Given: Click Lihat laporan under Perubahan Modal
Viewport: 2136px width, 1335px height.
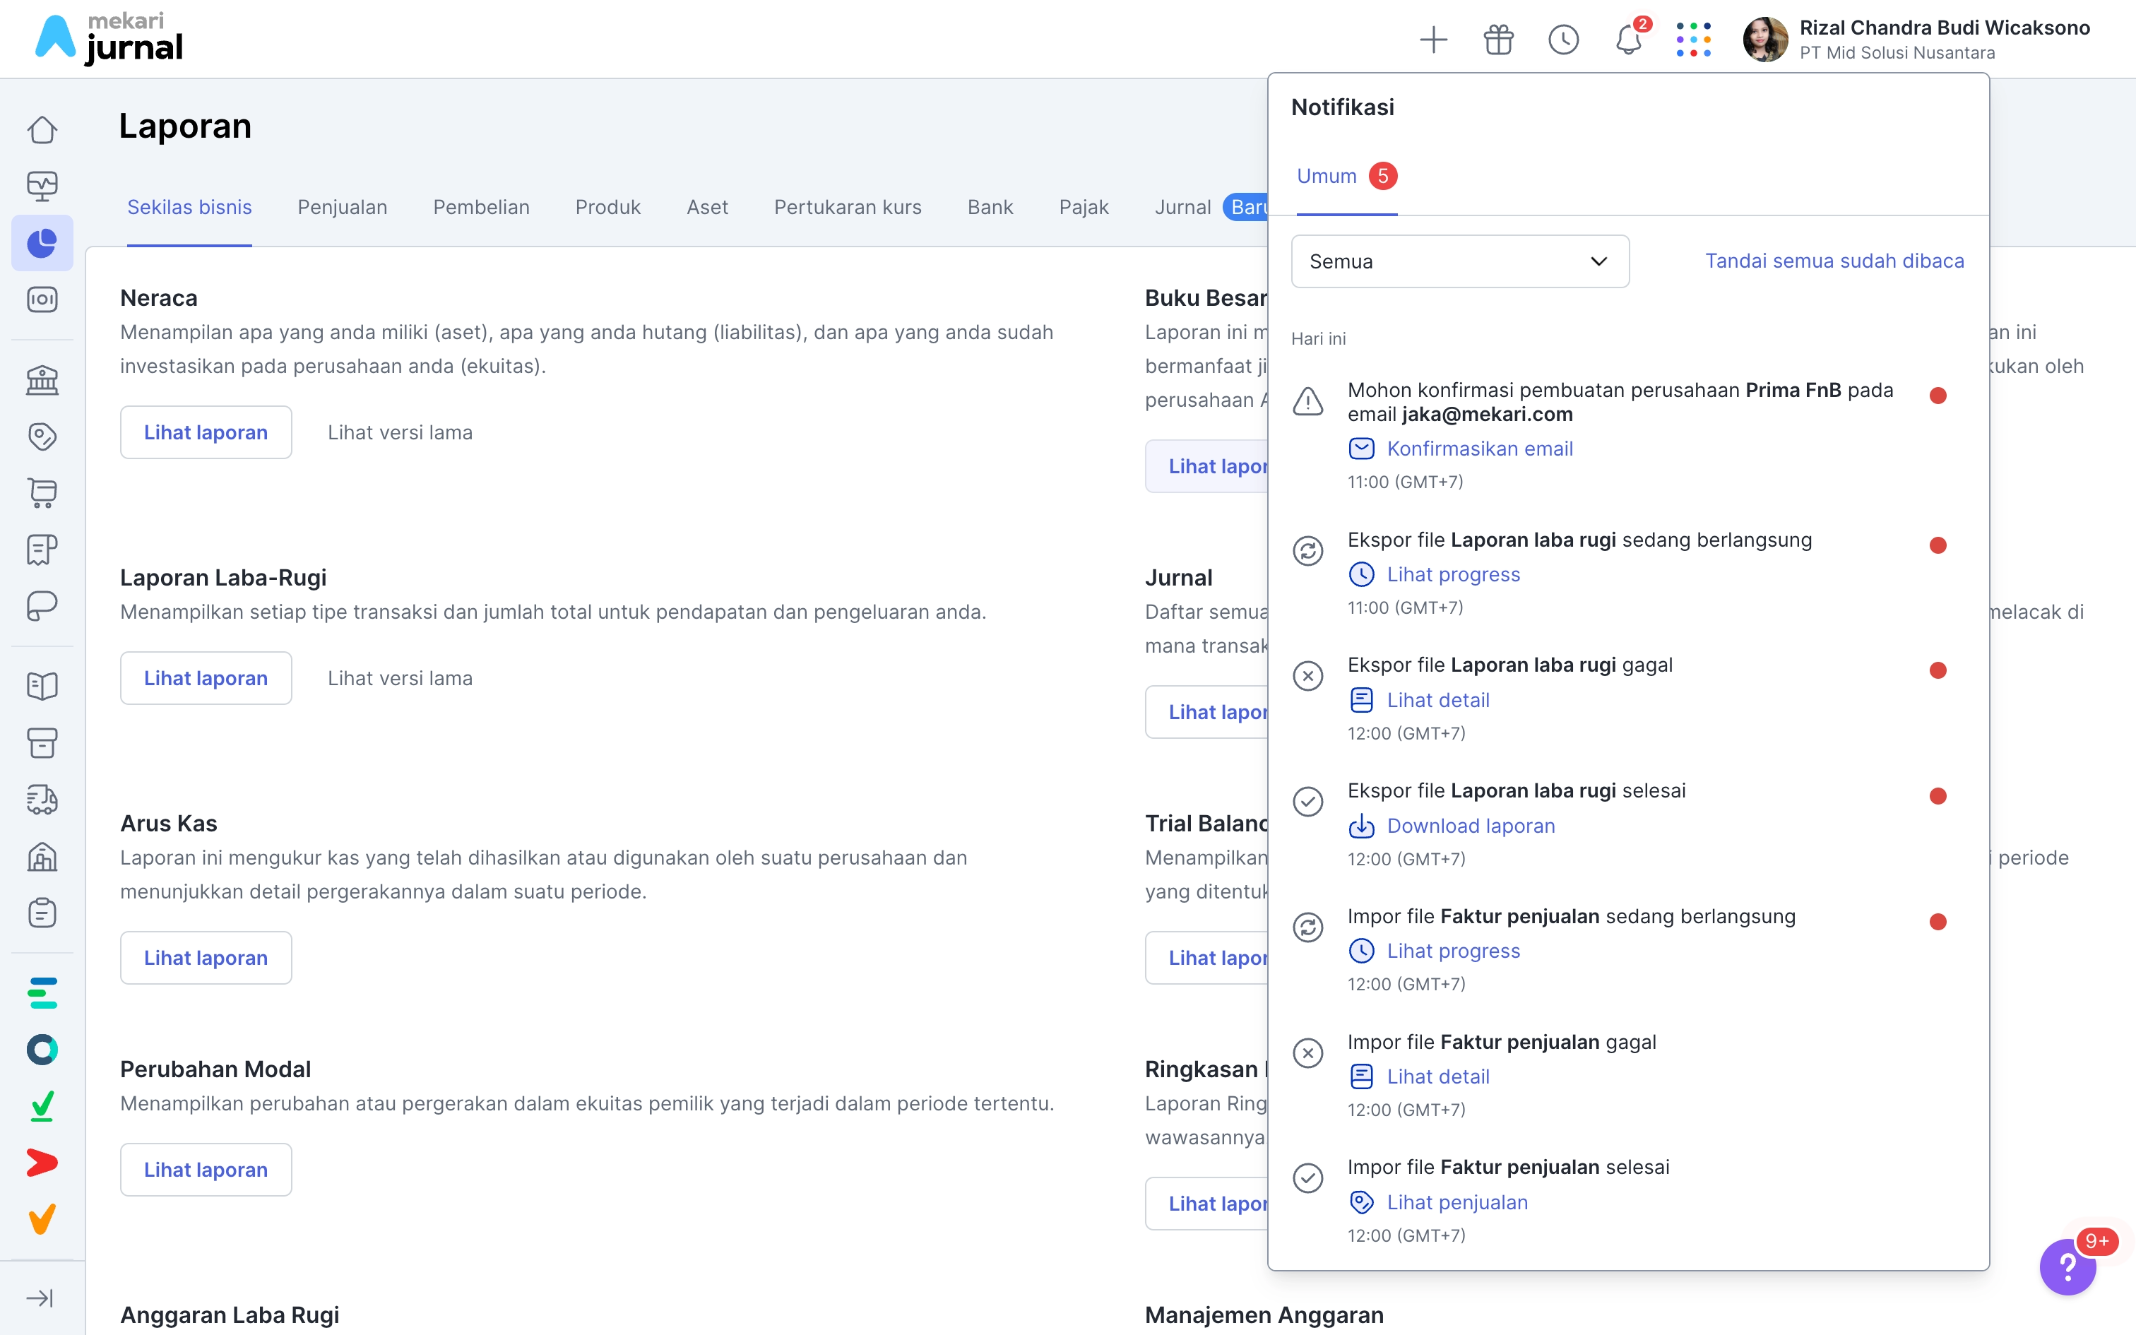Looking at the screenshot, I should point(206,1170).
